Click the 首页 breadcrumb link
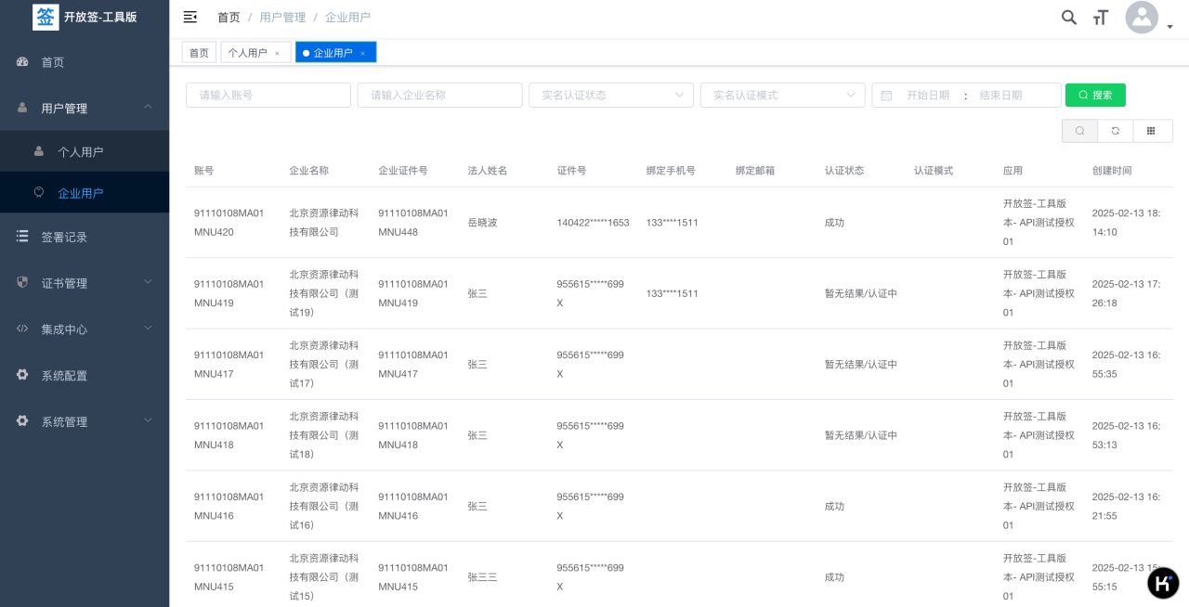 [229, 18]
